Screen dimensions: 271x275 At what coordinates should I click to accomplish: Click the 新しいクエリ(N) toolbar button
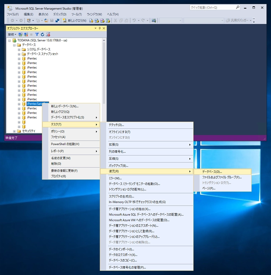75,21
